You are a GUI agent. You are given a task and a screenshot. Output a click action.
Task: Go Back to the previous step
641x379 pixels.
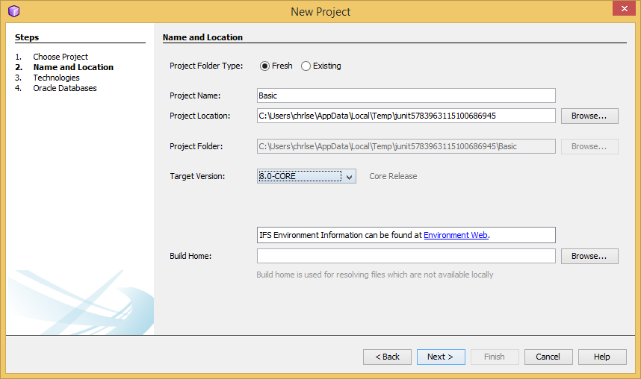click(387, 357)
